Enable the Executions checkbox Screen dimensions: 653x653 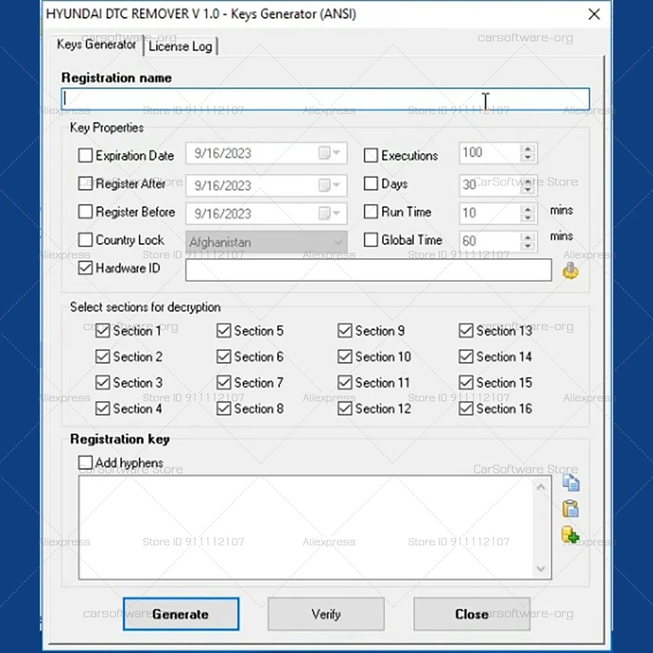(x=371, y=155)
